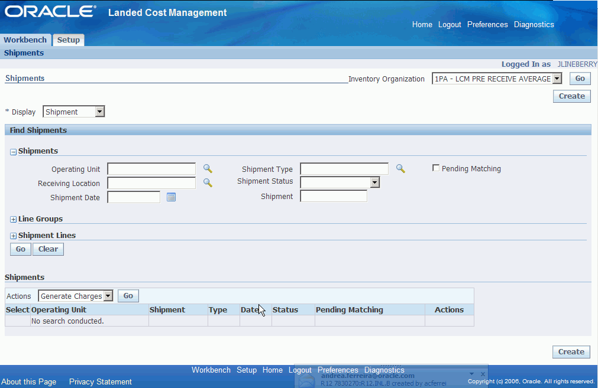Switch to the Workbench tab

click(x=25, y=40)
